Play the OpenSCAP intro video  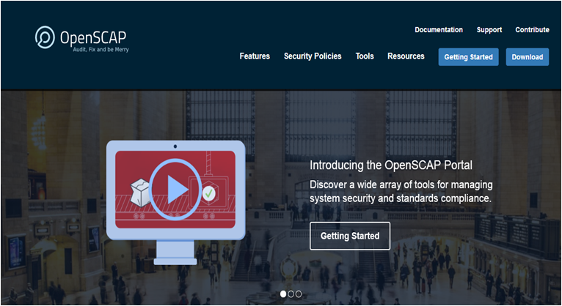click(175, 189)
